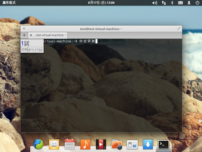Launch the photo manager from the dock
This screenshot has width=202, height=152.
(x=117, y=144)
